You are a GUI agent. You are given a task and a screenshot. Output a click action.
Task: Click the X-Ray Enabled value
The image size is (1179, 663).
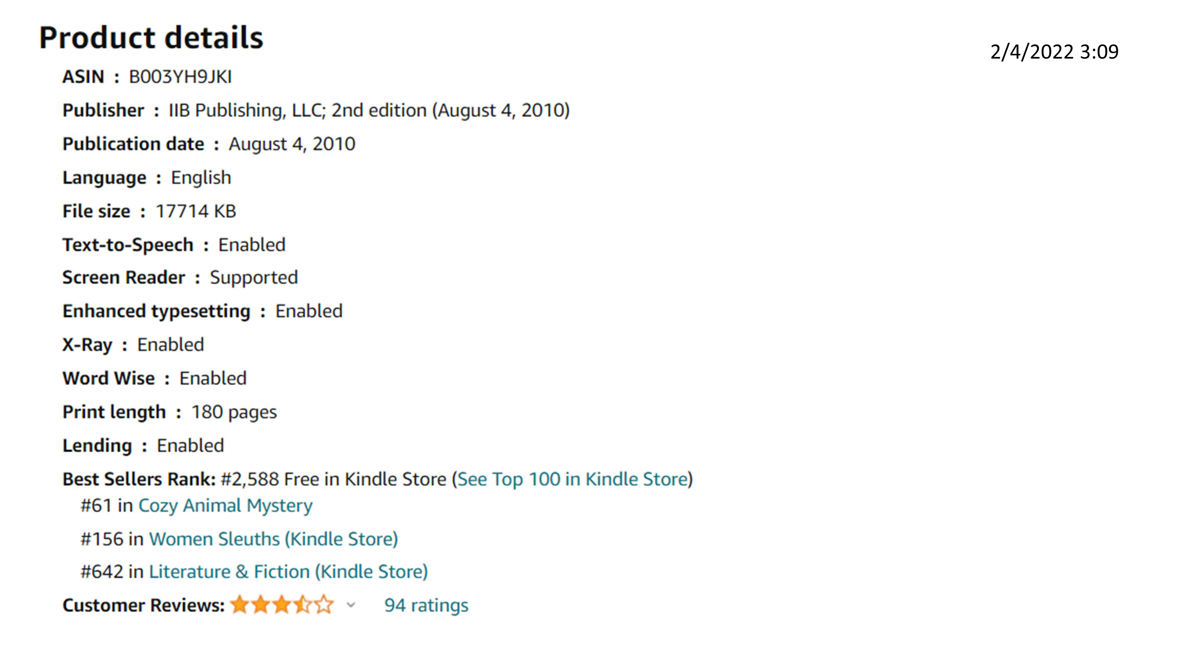tap(170, 344)
